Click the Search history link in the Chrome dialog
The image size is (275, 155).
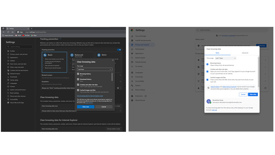215,87
